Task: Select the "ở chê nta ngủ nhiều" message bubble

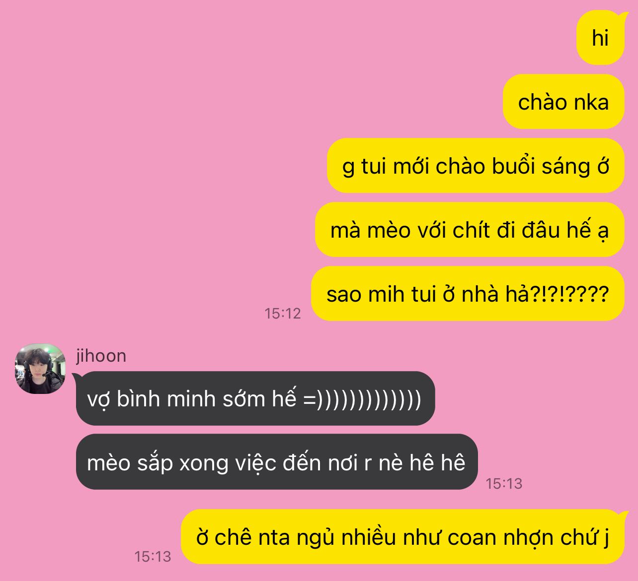Action: (402, 537)
